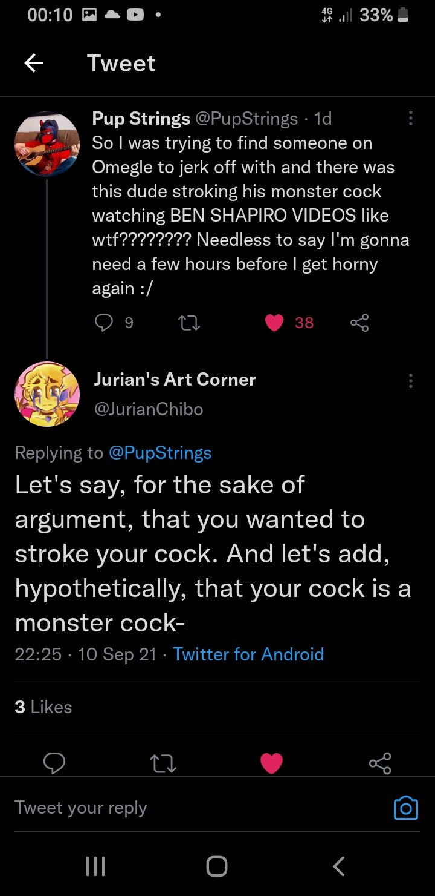Open camera to attach a photo
435x896 pixels.
(x=405, y=808)
